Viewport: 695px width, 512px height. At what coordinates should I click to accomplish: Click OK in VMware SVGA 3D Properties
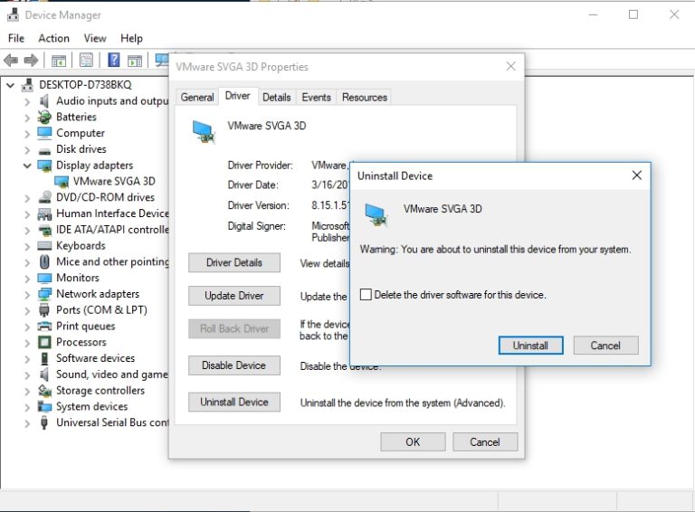coord(413,442)
